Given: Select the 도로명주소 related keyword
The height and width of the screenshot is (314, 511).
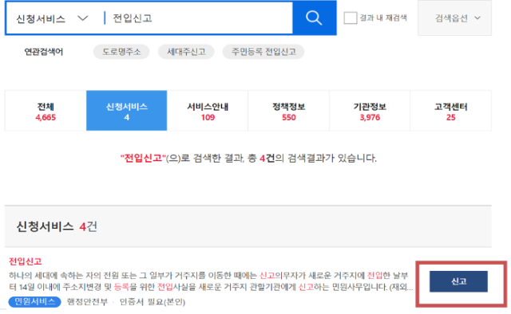Looking at the screenshot, I should point(121,52).
